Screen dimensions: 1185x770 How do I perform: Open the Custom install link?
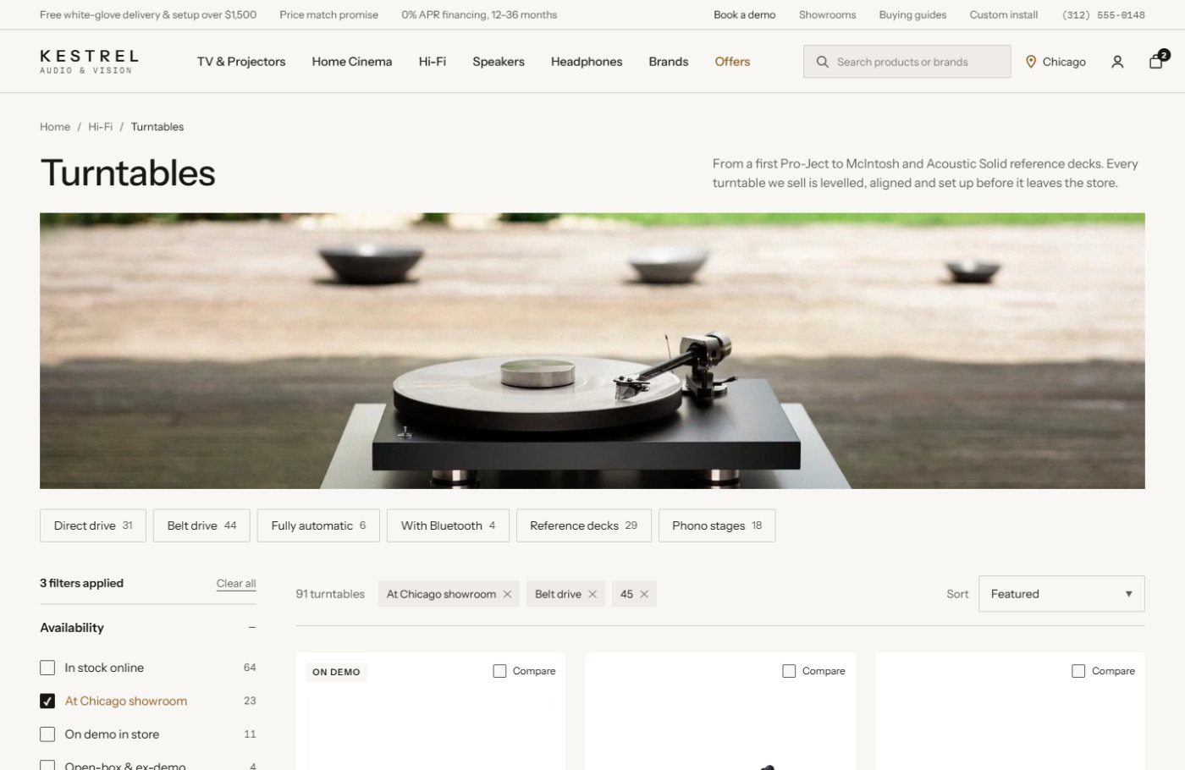point(1004,14)
